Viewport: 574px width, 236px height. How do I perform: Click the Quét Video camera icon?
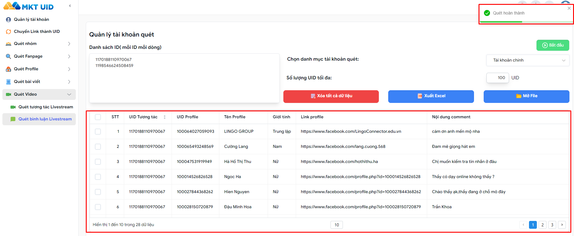coord(8,94)
